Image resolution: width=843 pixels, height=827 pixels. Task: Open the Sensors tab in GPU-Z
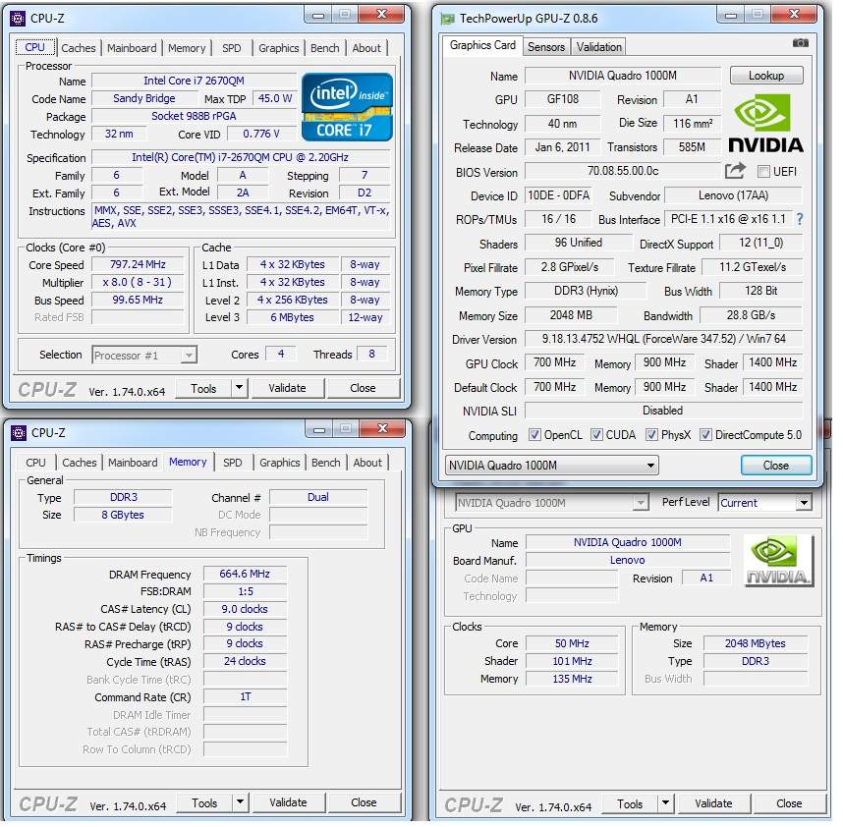pyautogui.click(x=546, y=47)
